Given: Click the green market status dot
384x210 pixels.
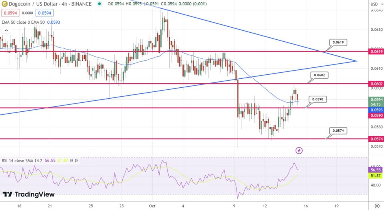Looking at the screenshot, I should (99, 4).
